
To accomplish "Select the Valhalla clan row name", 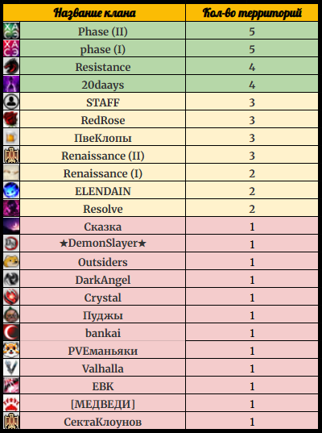I will (103, 368).
